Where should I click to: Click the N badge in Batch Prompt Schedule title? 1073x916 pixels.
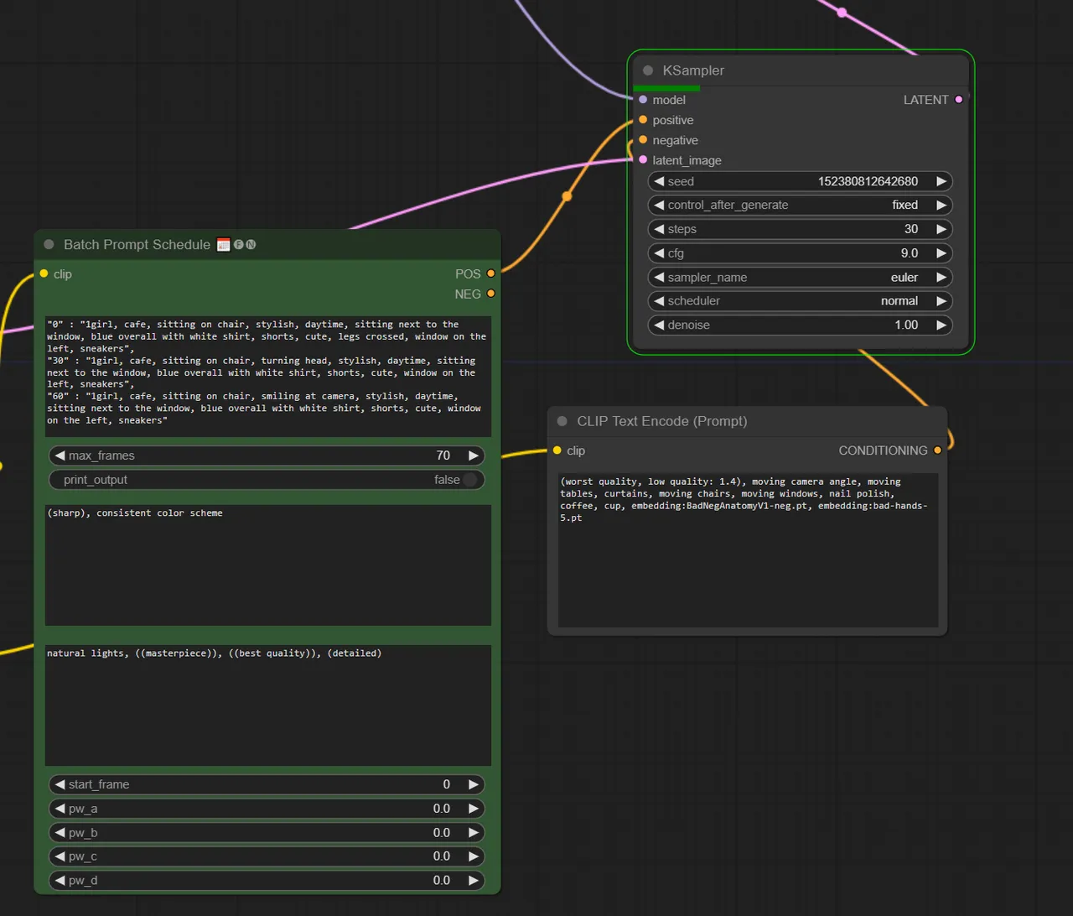251,245
